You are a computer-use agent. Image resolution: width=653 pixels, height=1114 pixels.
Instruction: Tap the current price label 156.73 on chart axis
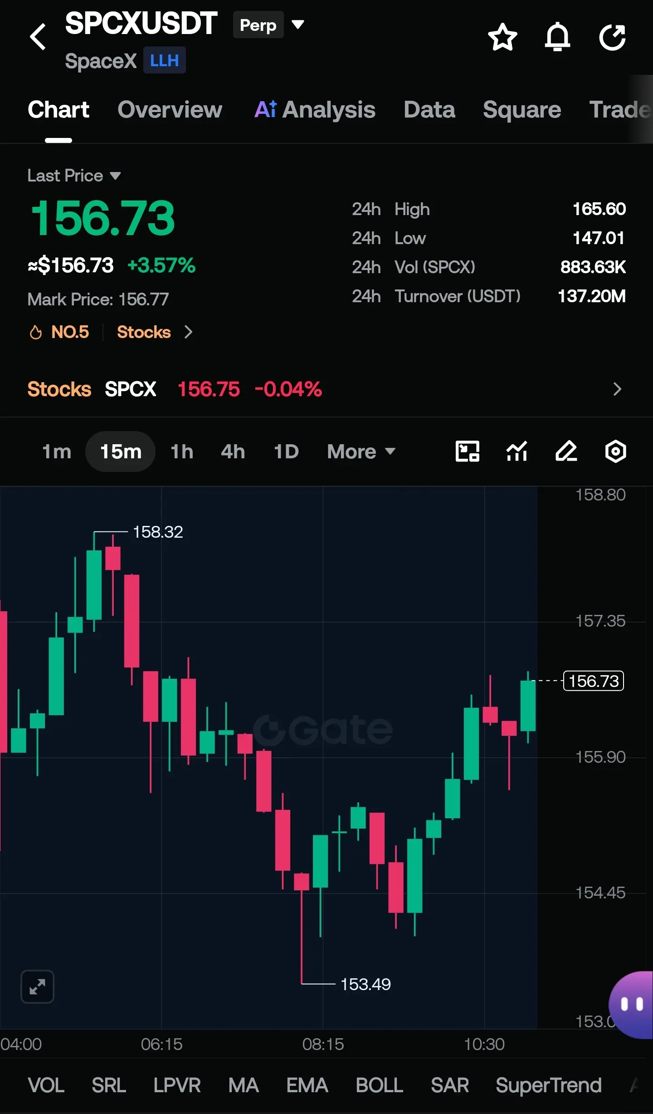[593, 681]
